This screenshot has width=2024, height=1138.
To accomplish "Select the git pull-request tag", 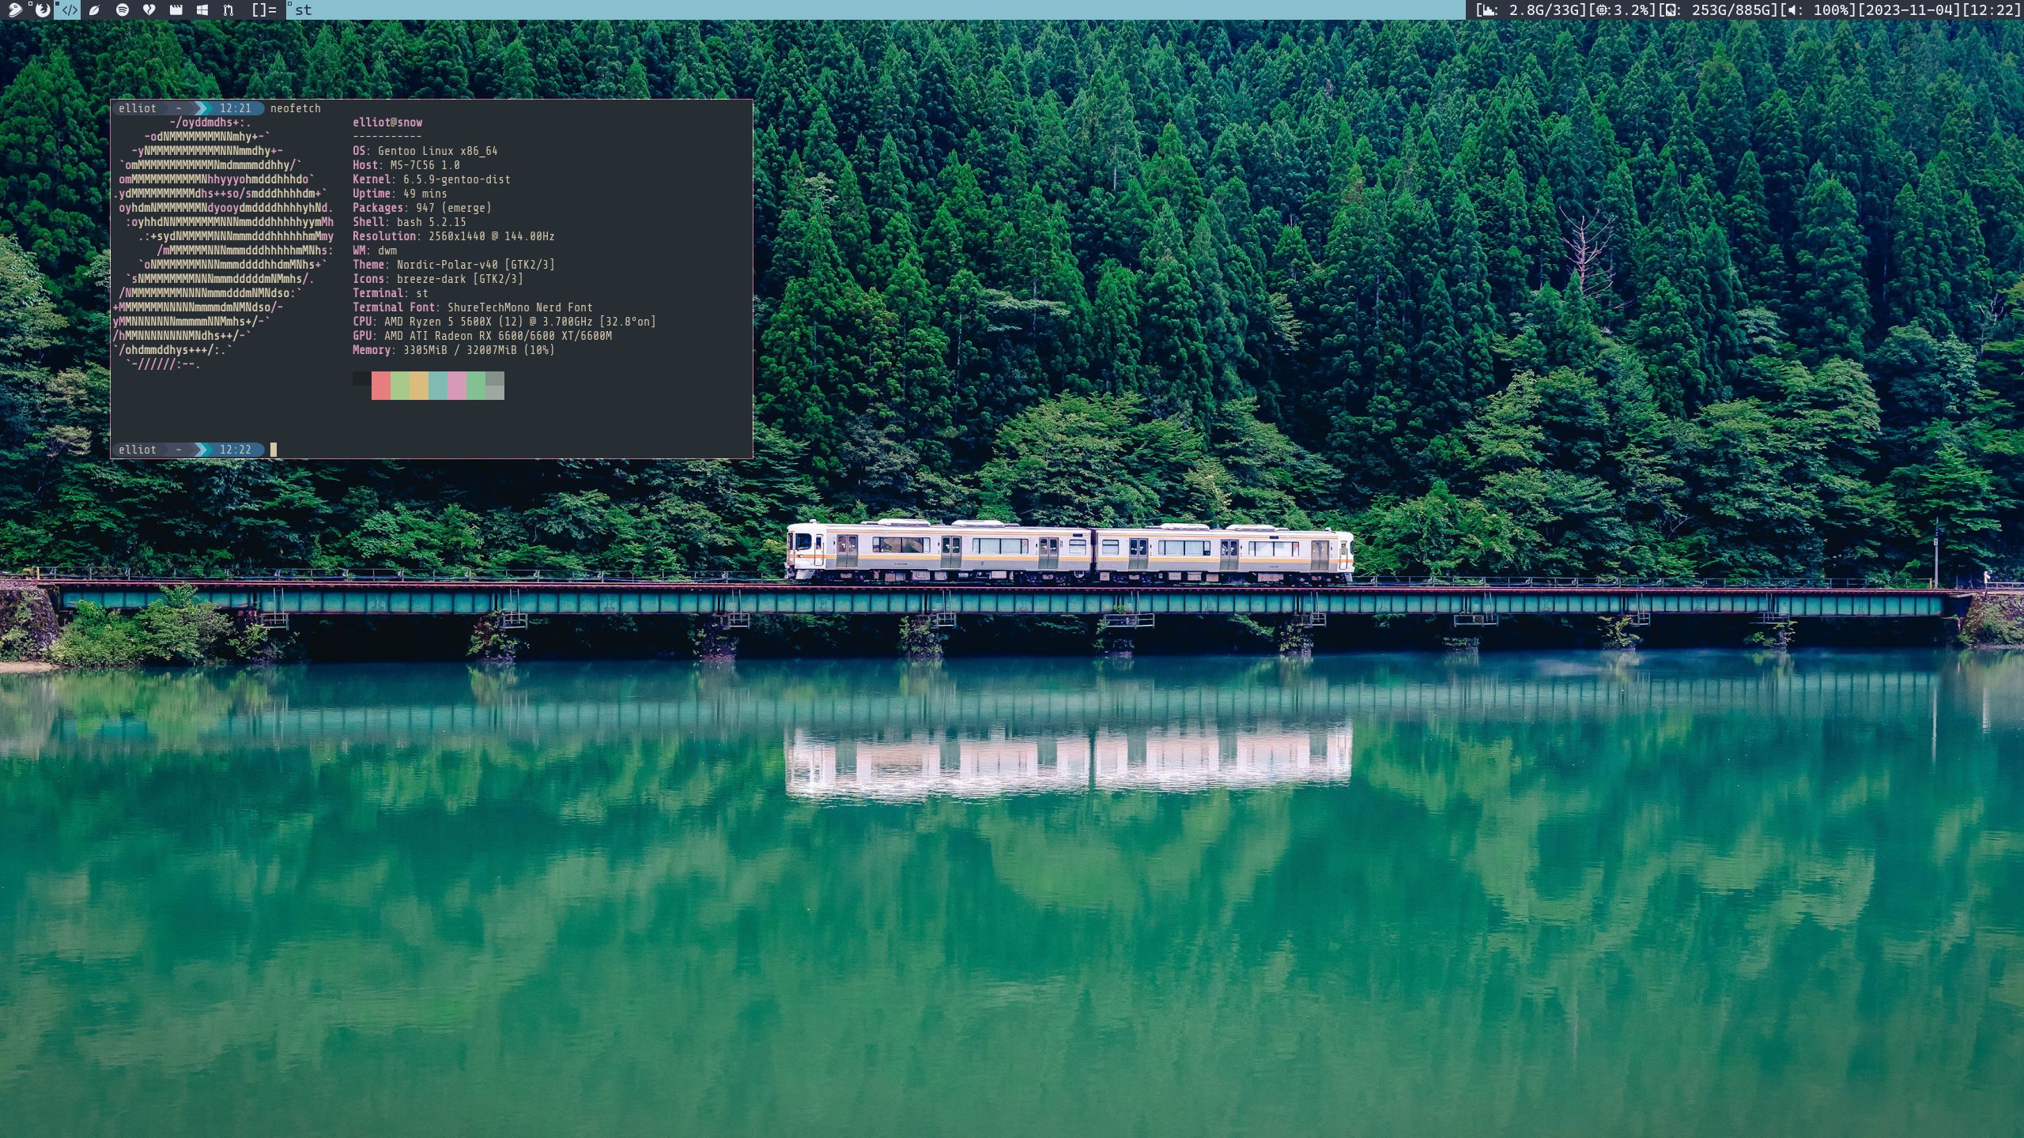I will point(228,9).
